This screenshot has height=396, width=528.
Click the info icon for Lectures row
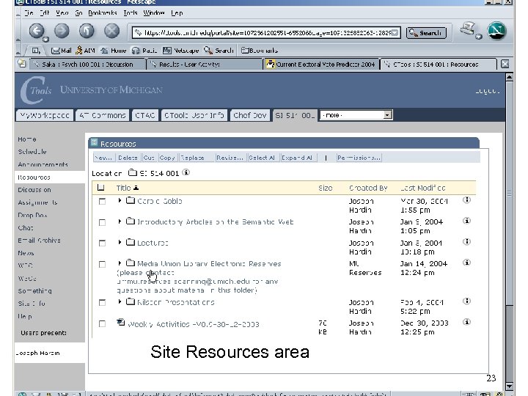[466, 242]
